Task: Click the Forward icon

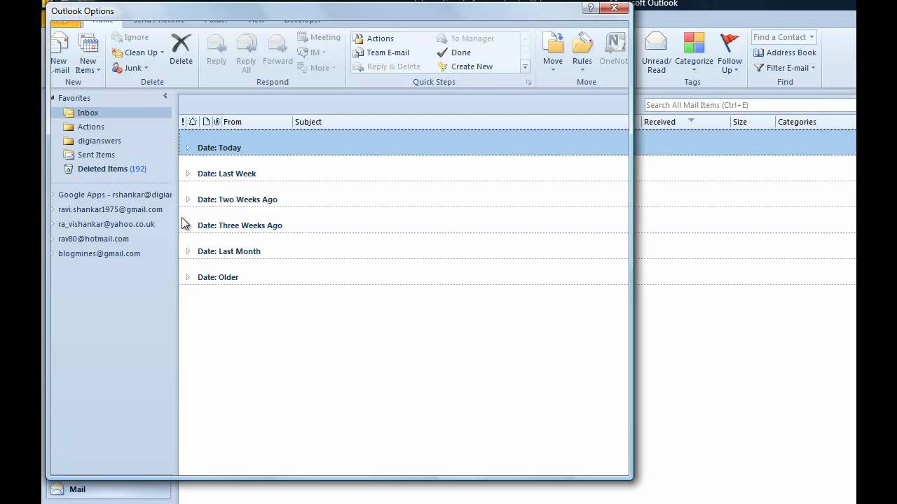Action: 278,43
